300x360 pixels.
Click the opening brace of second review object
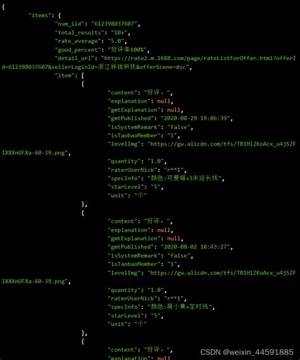pyautogui.click(x=82, y=213)
